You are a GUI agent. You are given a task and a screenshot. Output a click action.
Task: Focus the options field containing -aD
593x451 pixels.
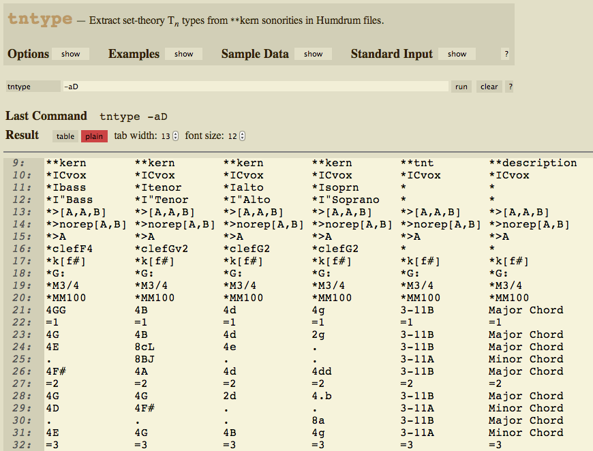[x=255, y=87]
